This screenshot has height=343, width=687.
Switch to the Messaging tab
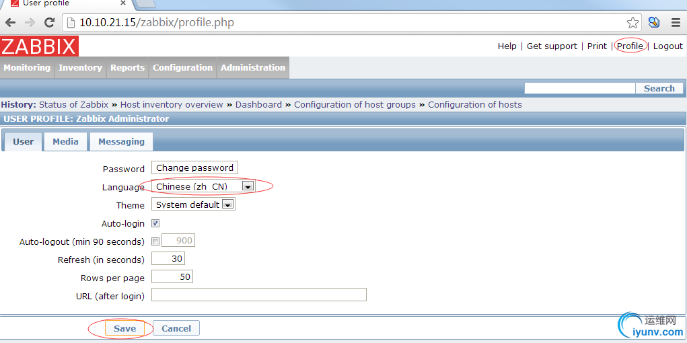click(x=121, y=141)
